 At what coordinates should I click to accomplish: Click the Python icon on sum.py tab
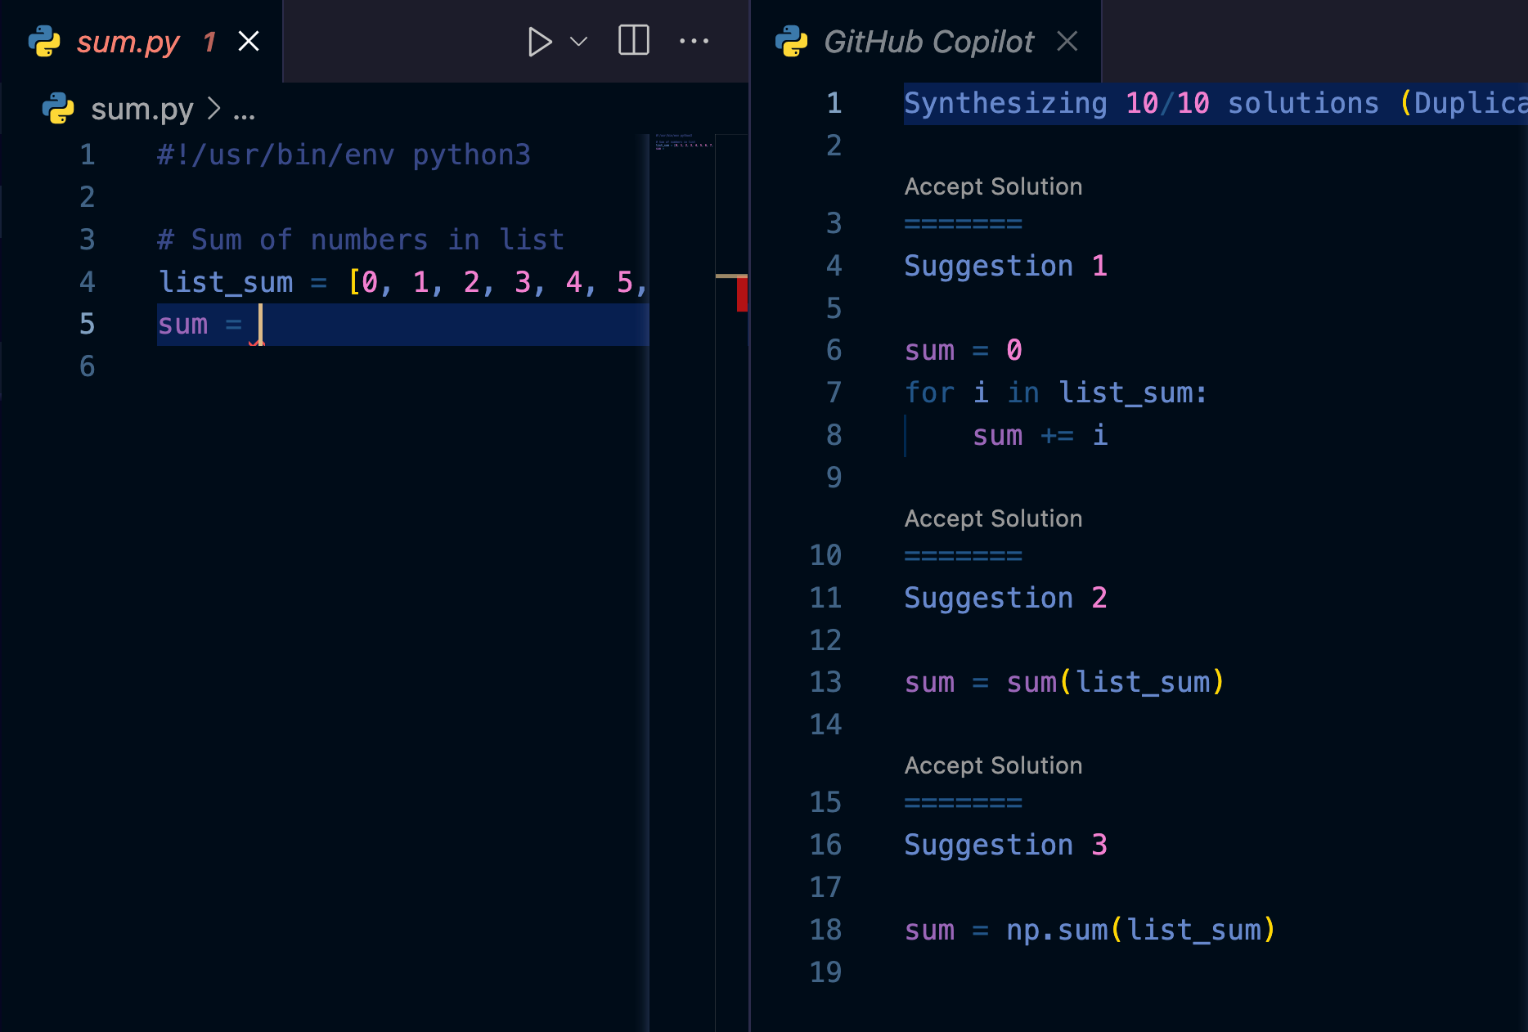click(x=44, y=41)
